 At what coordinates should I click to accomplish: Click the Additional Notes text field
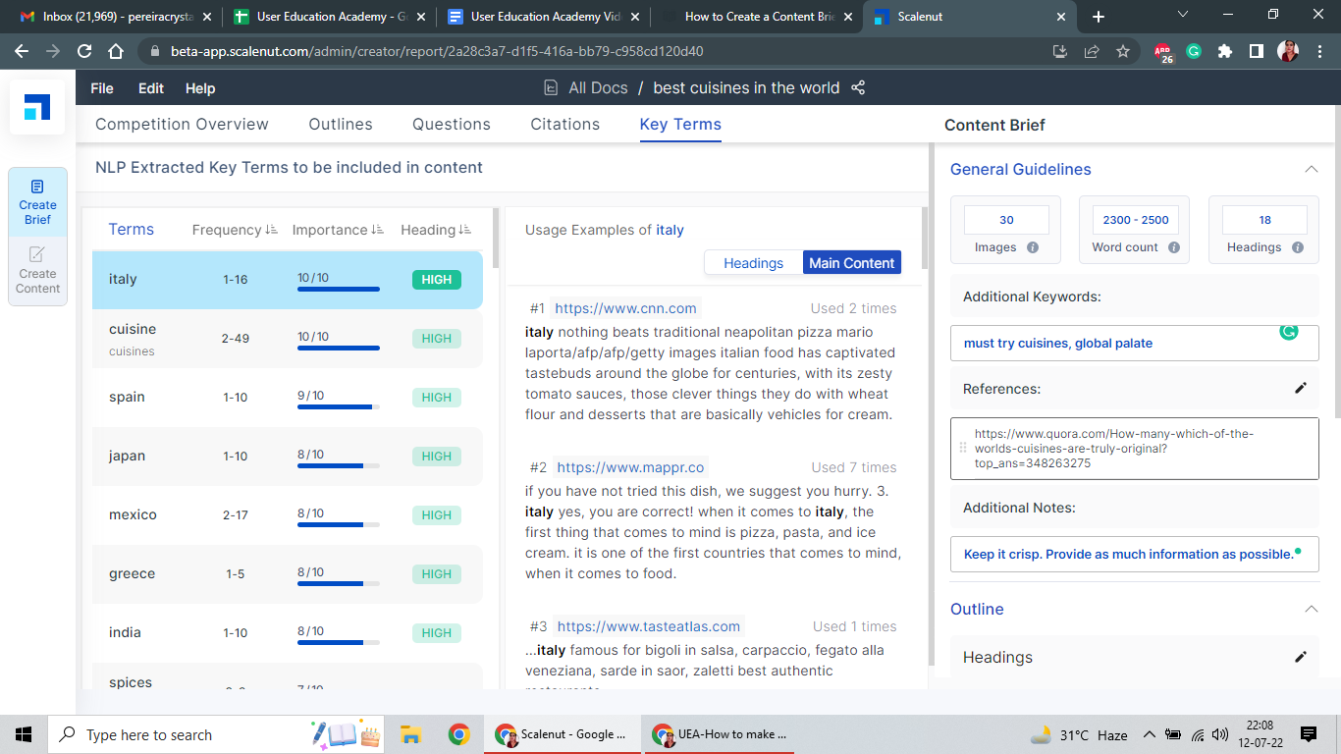pyautogui.click(x=1134, y=554)
